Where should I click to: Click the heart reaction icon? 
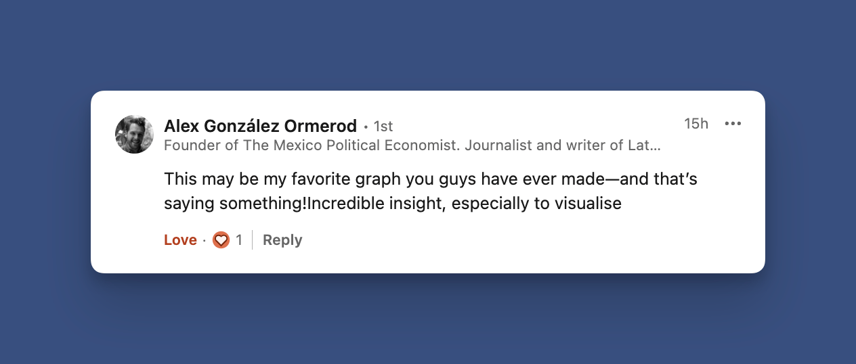click(x=221, y=240)
